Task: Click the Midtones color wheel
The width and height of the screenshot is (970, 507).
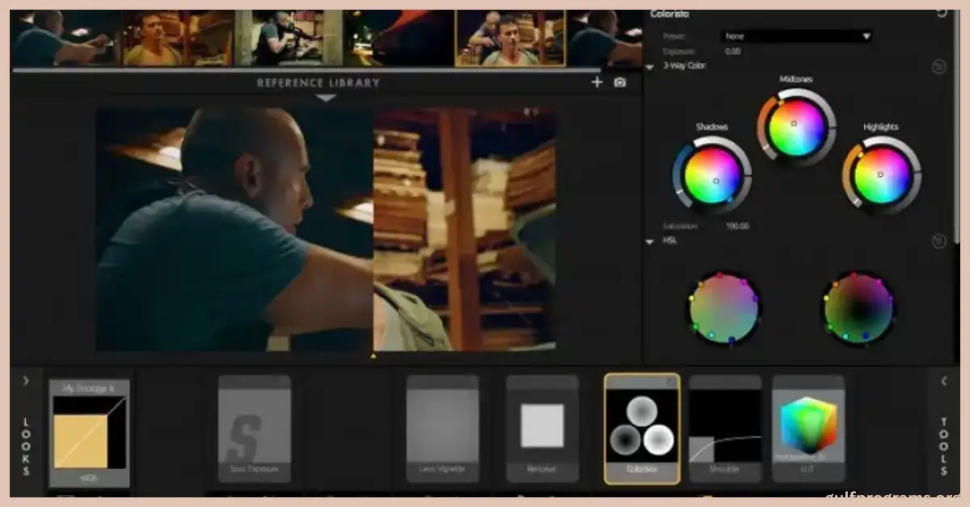Action: (796, 128)
